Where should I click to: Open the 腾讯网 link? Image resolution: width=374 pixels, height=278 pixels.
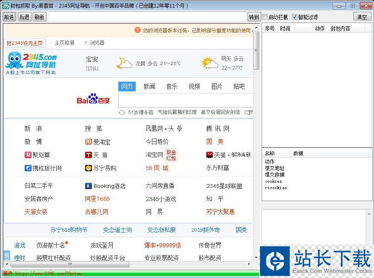click(x=218, y=129)
